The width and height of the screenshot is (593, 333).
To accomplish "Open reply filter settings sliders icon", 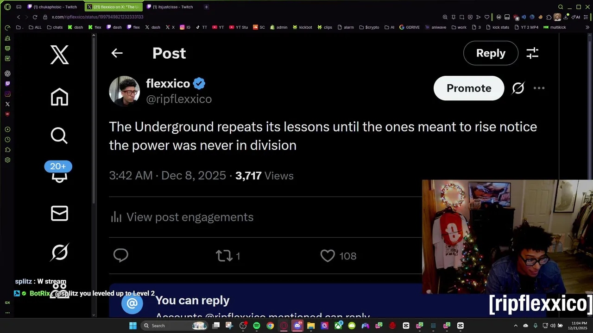I will pyautogui.click(x=532, y=53).
